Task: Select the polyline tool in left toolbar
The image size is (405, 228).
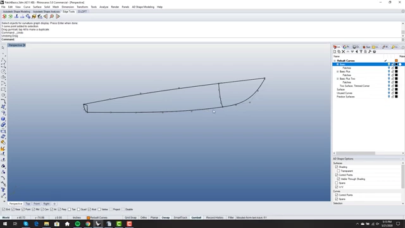Action: [3, 60]
